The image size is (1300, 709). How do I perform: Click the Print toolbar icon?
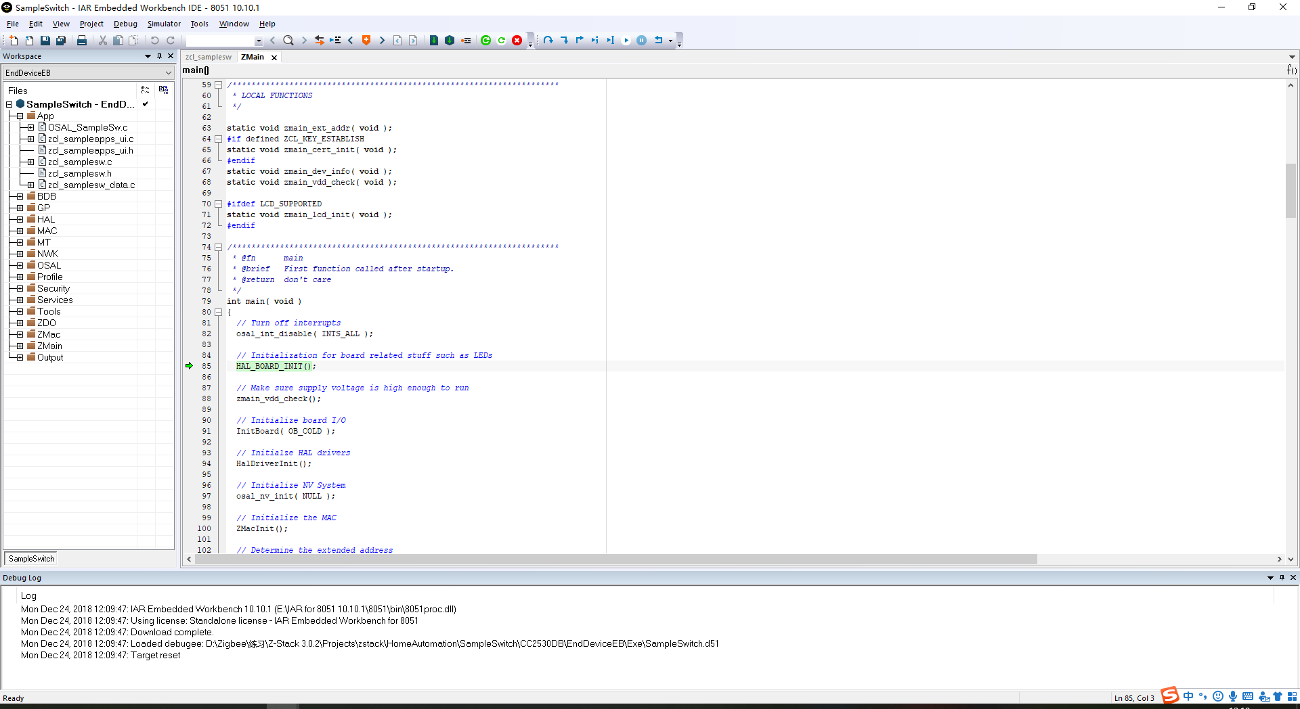pyautogui.click(x=82, y=41)
